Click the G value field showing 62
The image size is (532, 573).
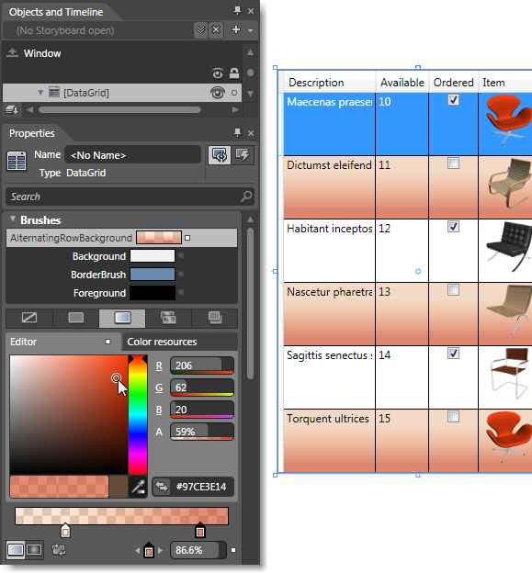(x=201, y=388)
